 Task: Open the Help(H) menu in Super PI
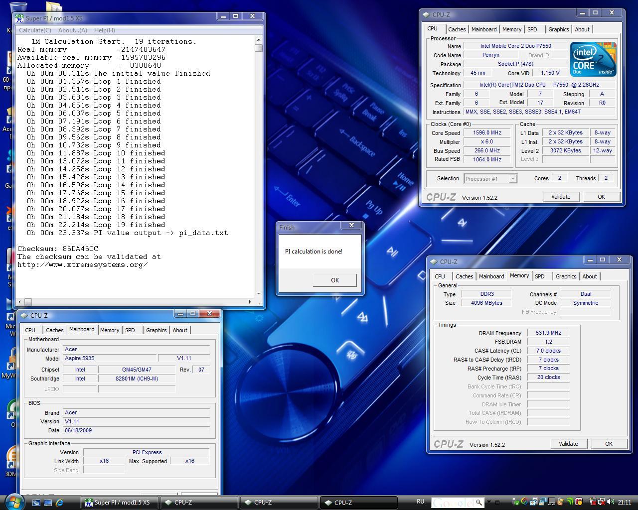pyautogui.click(x=105, y=30)
